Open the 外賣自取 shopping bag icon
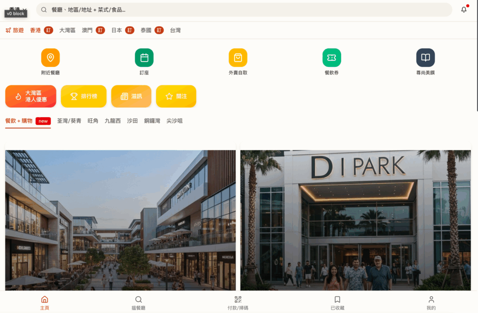This screenshot has width=478, height=313. coord(238,57)
